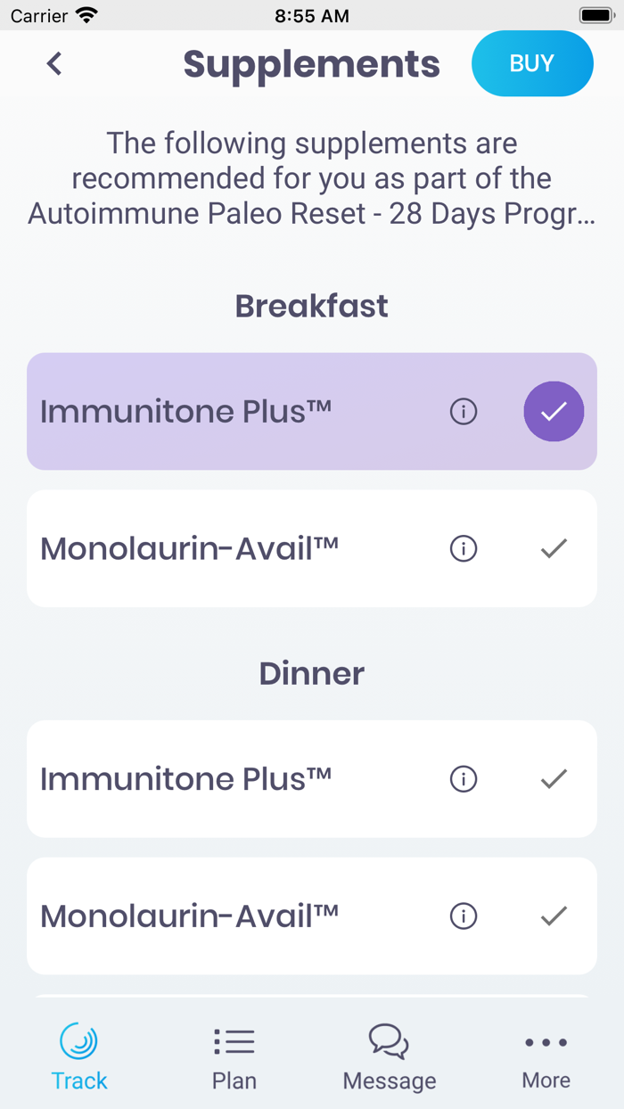Select the Plan list icon

tap(234, 1041)
